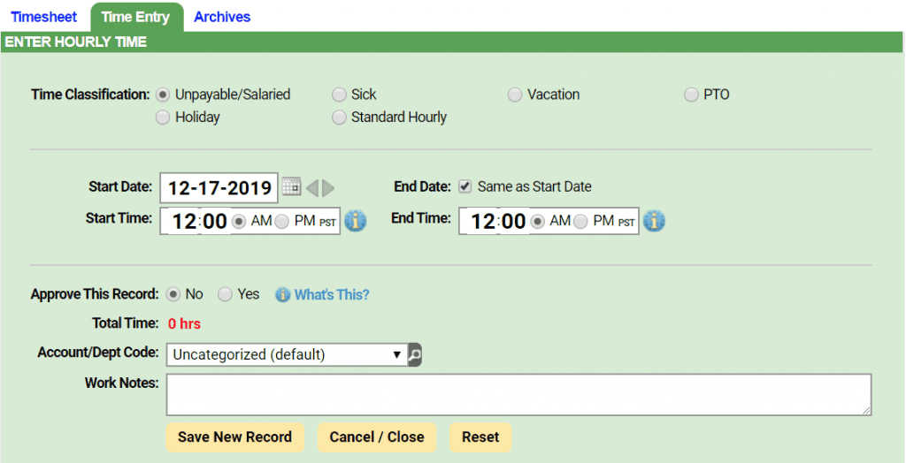
Task: Click the info icon beside What's This
Action: 282,295
